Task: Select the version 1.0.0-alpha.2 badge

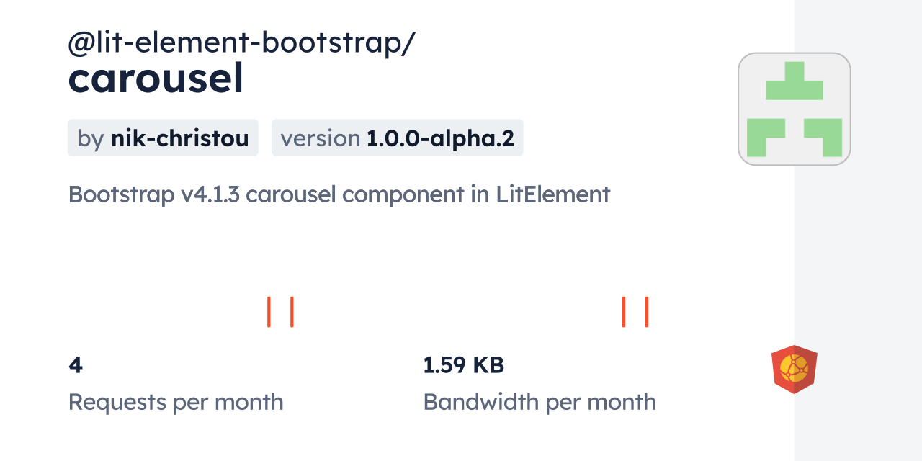Action: [397, 138]
